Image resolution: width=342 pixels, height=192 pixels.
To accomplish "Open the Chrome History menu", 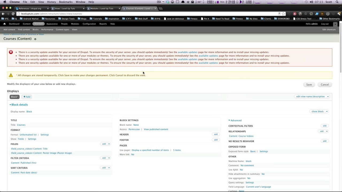I will pos(52,2).
